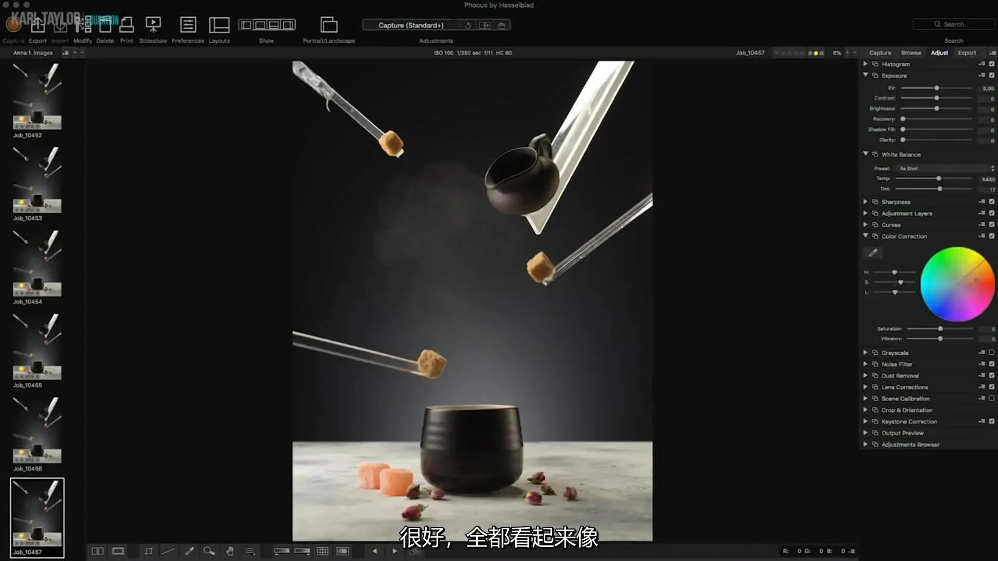Go to previous image arrow
The image size is (998, 561).
(375, 551)
